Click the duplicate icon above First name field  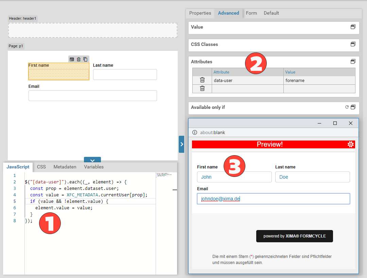(x=85, y=59)
